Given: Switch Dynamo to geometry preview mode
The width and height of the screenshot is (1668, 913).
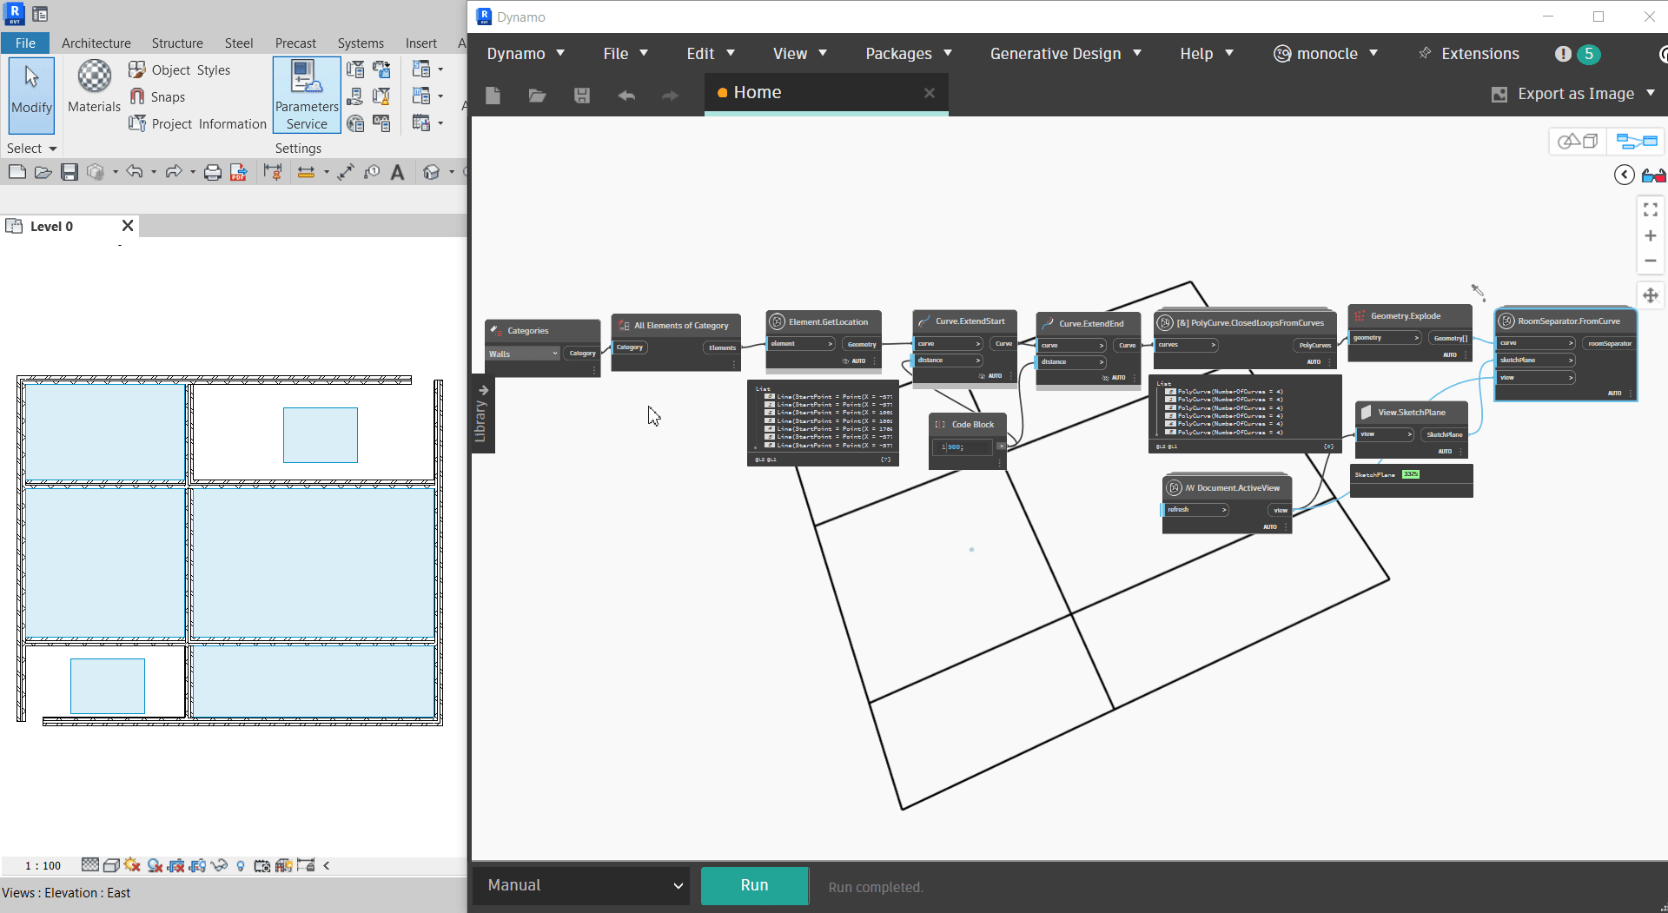Looking at the screenshot, I should pyautogui.click(x=1578, y=140).
